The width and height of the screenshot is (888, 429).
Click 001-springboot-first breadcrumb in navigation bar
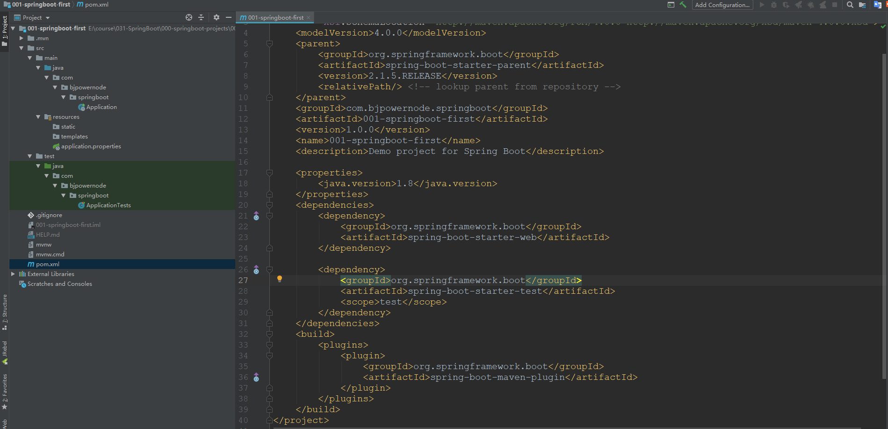(37, 5)
